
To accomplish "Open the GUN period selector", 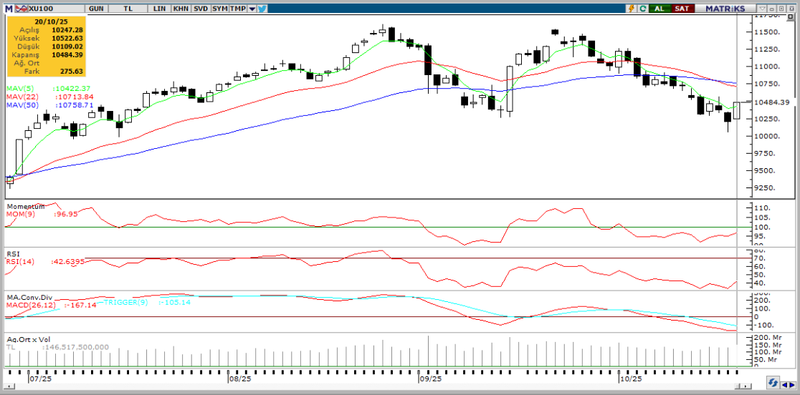I will click(96, 9).
